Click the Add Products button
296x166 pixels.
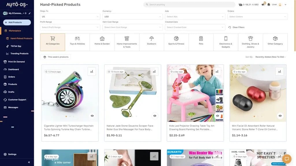[17, 22]
